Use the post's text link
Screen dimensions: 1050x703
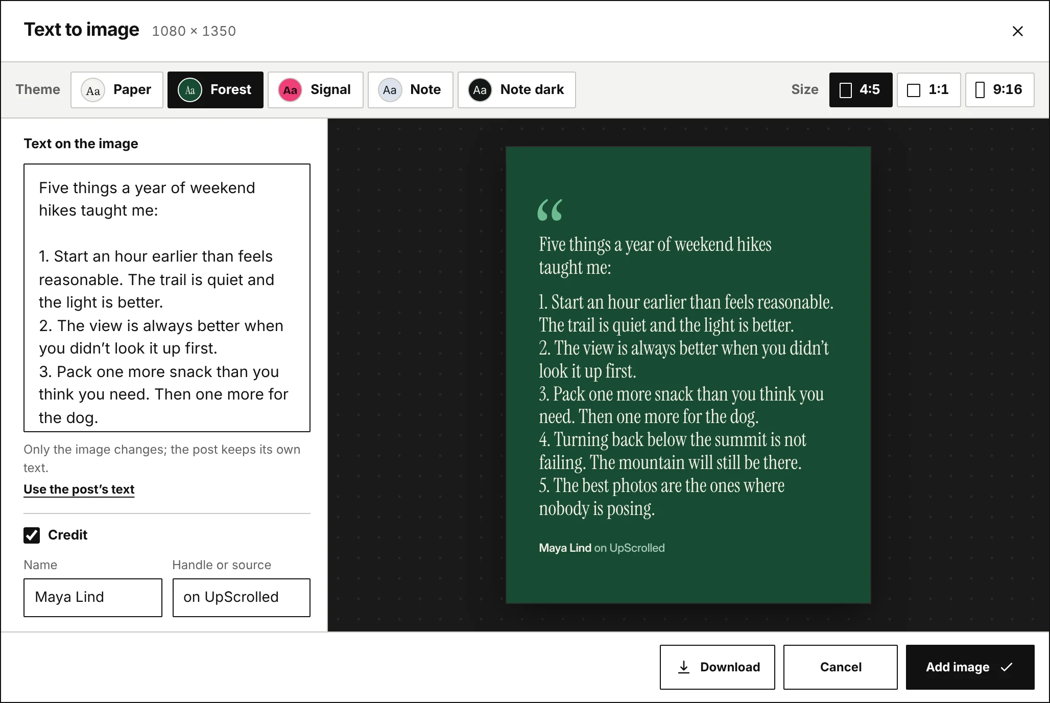(x=79, y=489)
